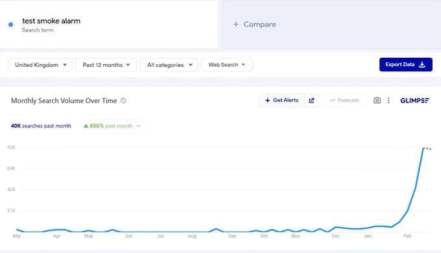Screen dimensions: 441x253
Task: Click the help icon beside Monthly Search Volume
Action: pyautogui.click(x=123, y=101)
